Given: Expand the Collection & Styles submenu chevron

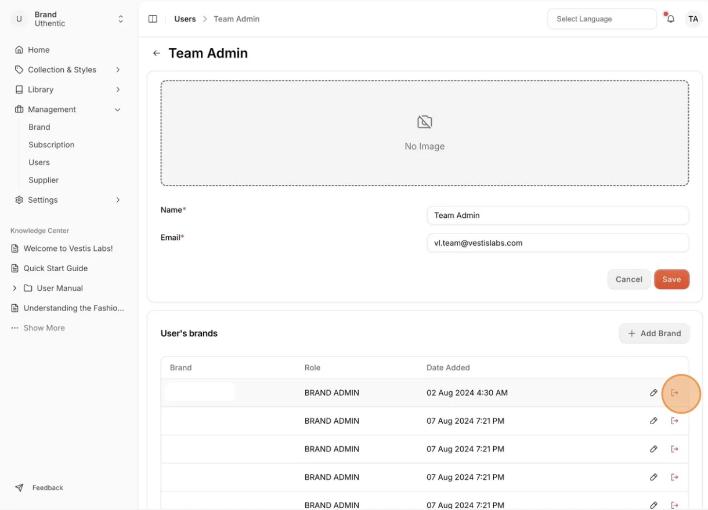Looking at the screenshot, I should pos(118,70).
